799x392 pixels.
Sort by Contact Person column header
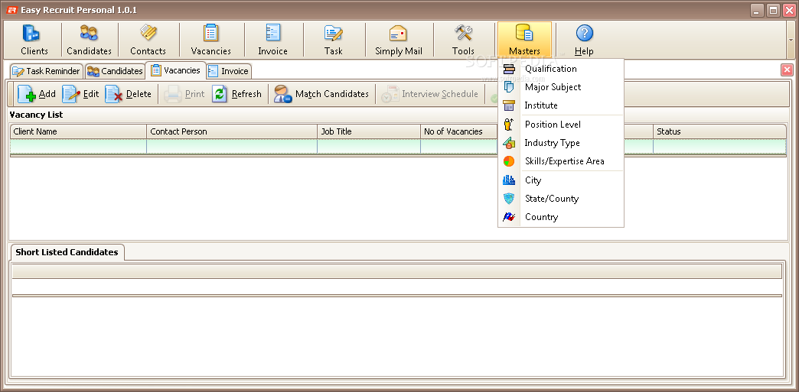pos(232,131)
